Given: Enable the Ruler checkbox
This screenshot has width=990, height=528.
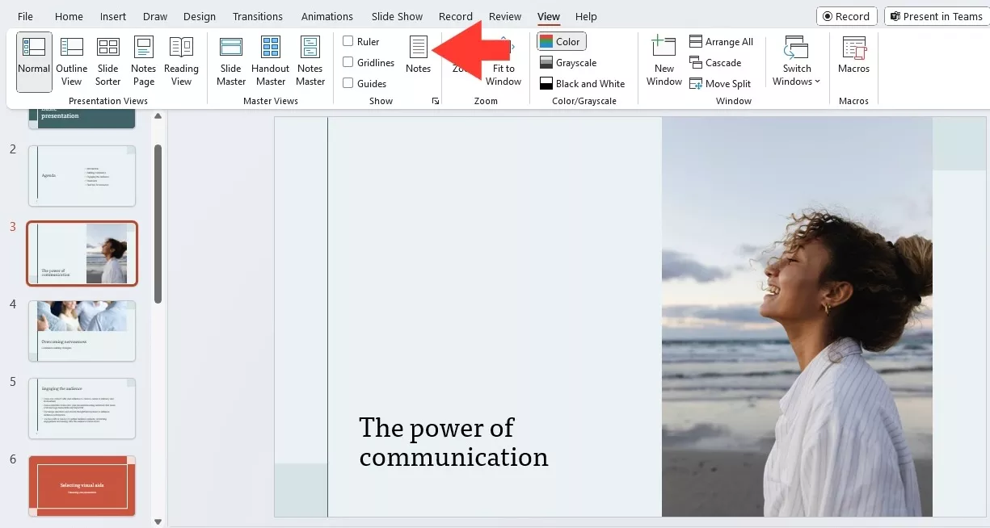Looking at the screenshot, I should [348, 41].
